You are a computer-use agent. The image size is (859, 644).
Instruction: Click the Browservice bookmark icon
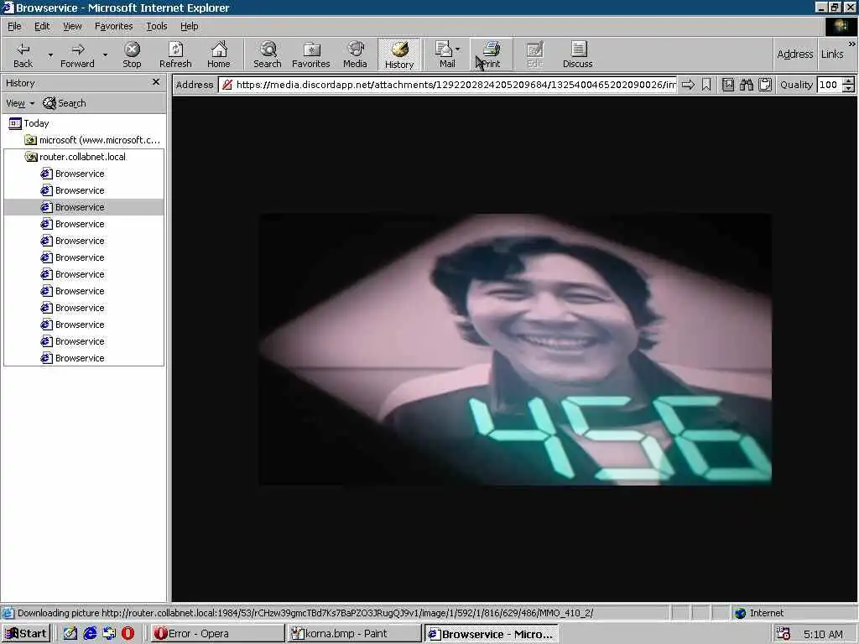(x=706, y=85)
